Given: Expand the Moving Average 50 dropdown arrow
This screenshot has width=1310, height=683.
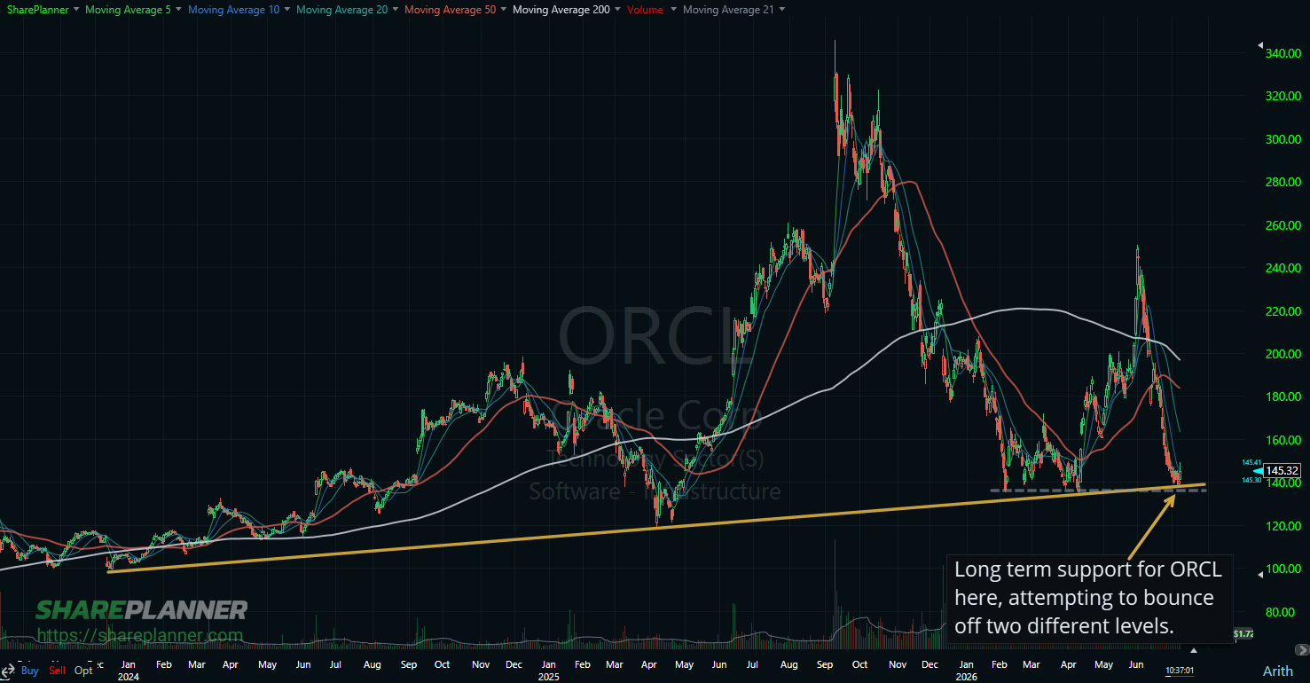Looking at the screenshot, I should tap(503, 10).
